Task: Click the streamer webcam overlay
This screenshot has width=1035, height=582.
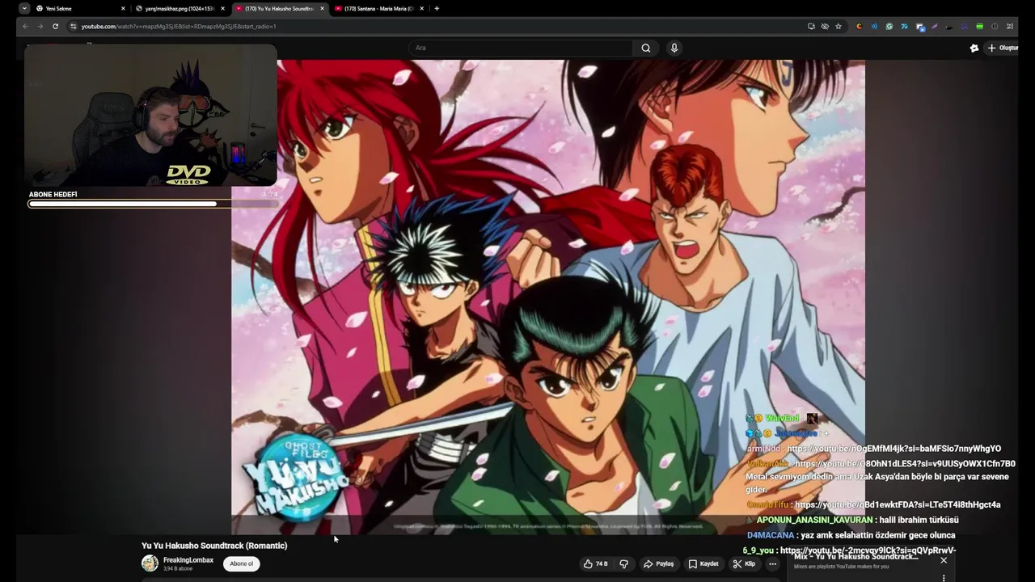Action: [150, 116]
